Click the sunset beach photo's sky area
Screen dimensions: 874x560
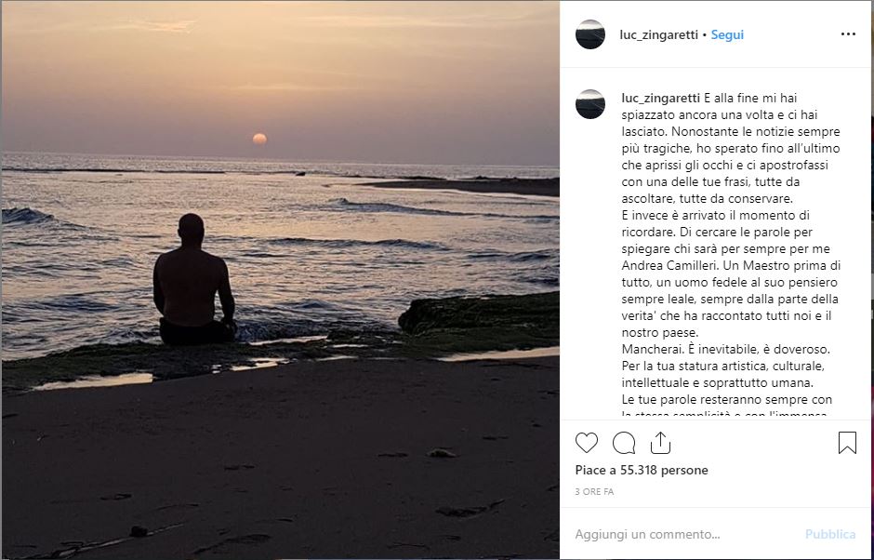pos(279,56)
